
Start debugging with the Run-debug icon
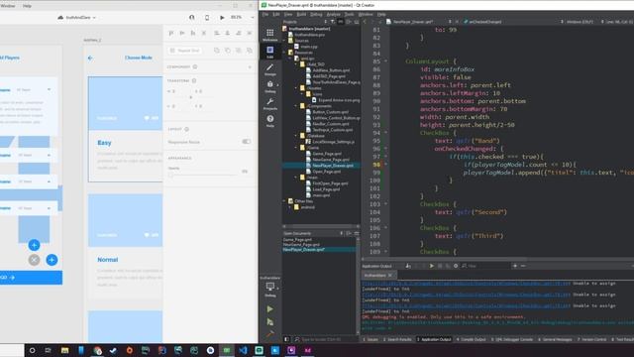pyautogui.click(x=269, y=322)
